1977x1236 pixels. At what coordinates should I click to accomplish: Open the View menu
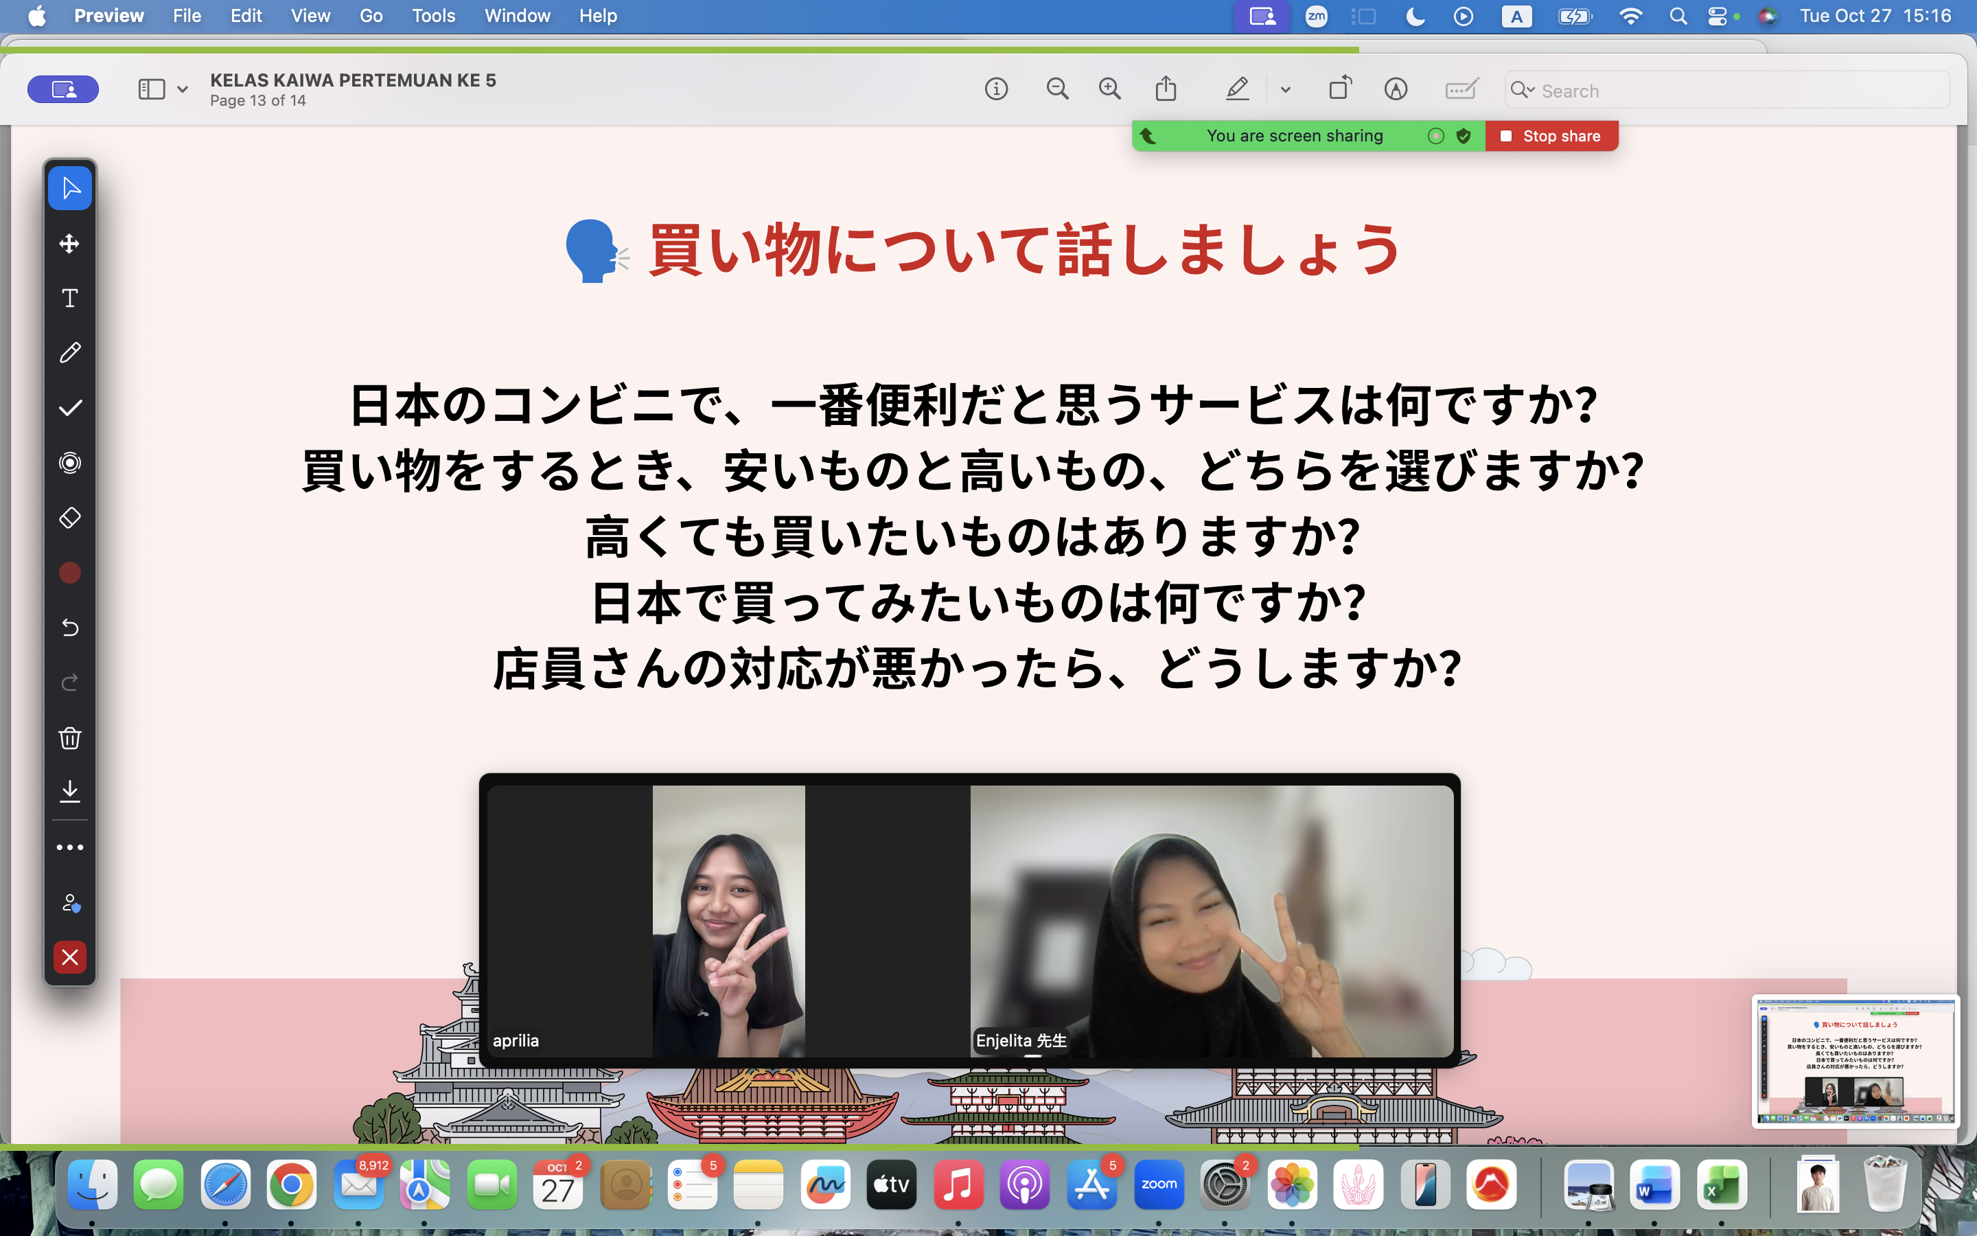[x=310, y=16]
